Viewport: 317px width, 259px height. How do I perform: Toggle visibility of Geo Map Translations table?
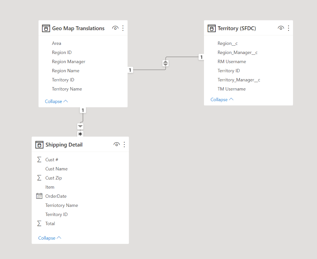115,28
